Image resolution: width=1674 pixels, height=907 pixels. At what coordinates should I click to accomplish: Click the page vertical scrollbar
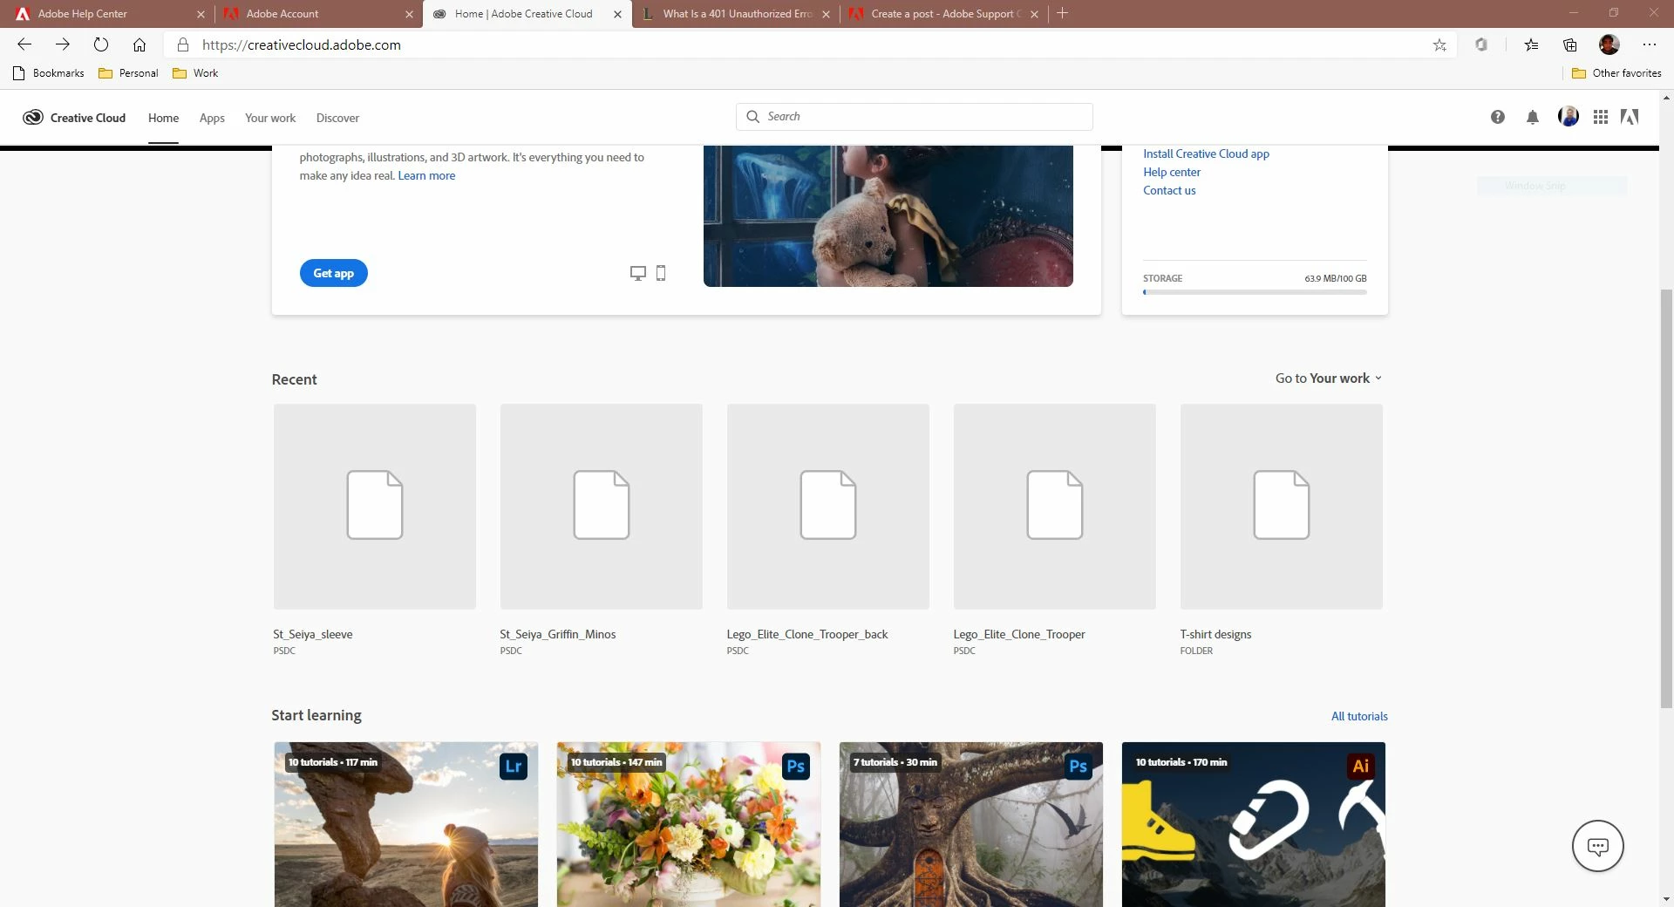[1666, 497]
